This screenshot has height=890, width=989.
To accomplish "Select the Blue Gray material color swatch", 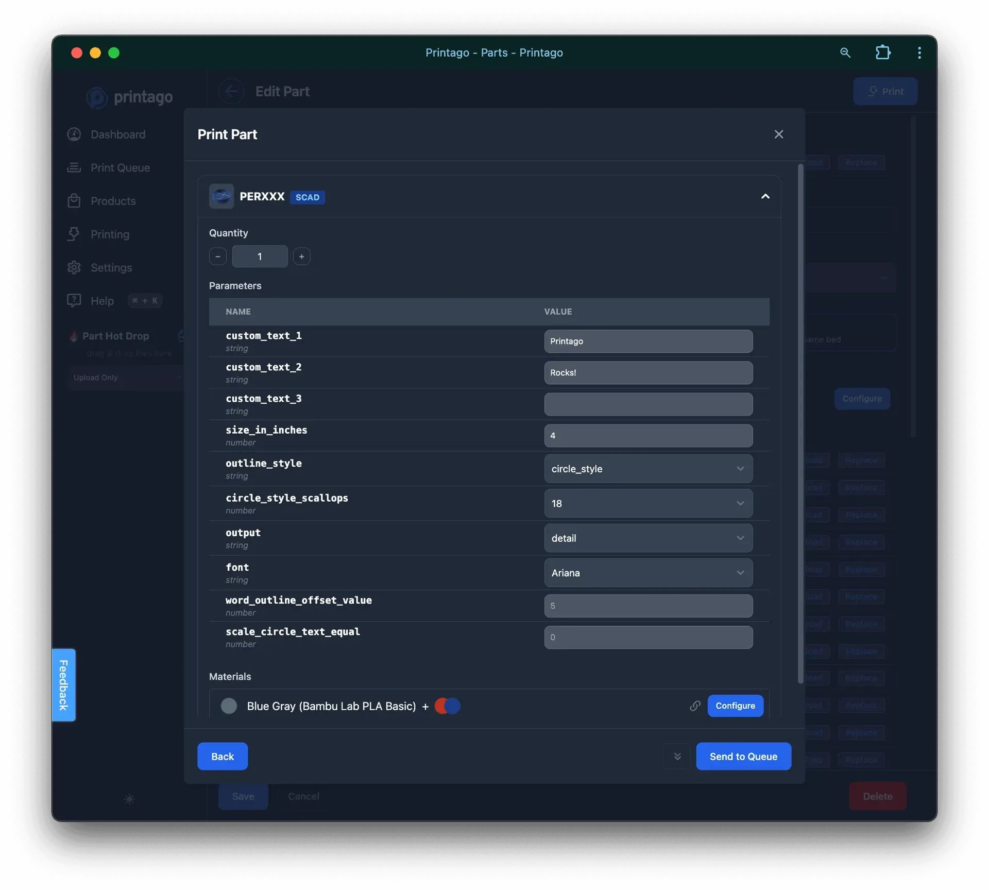I will point(229,706).
